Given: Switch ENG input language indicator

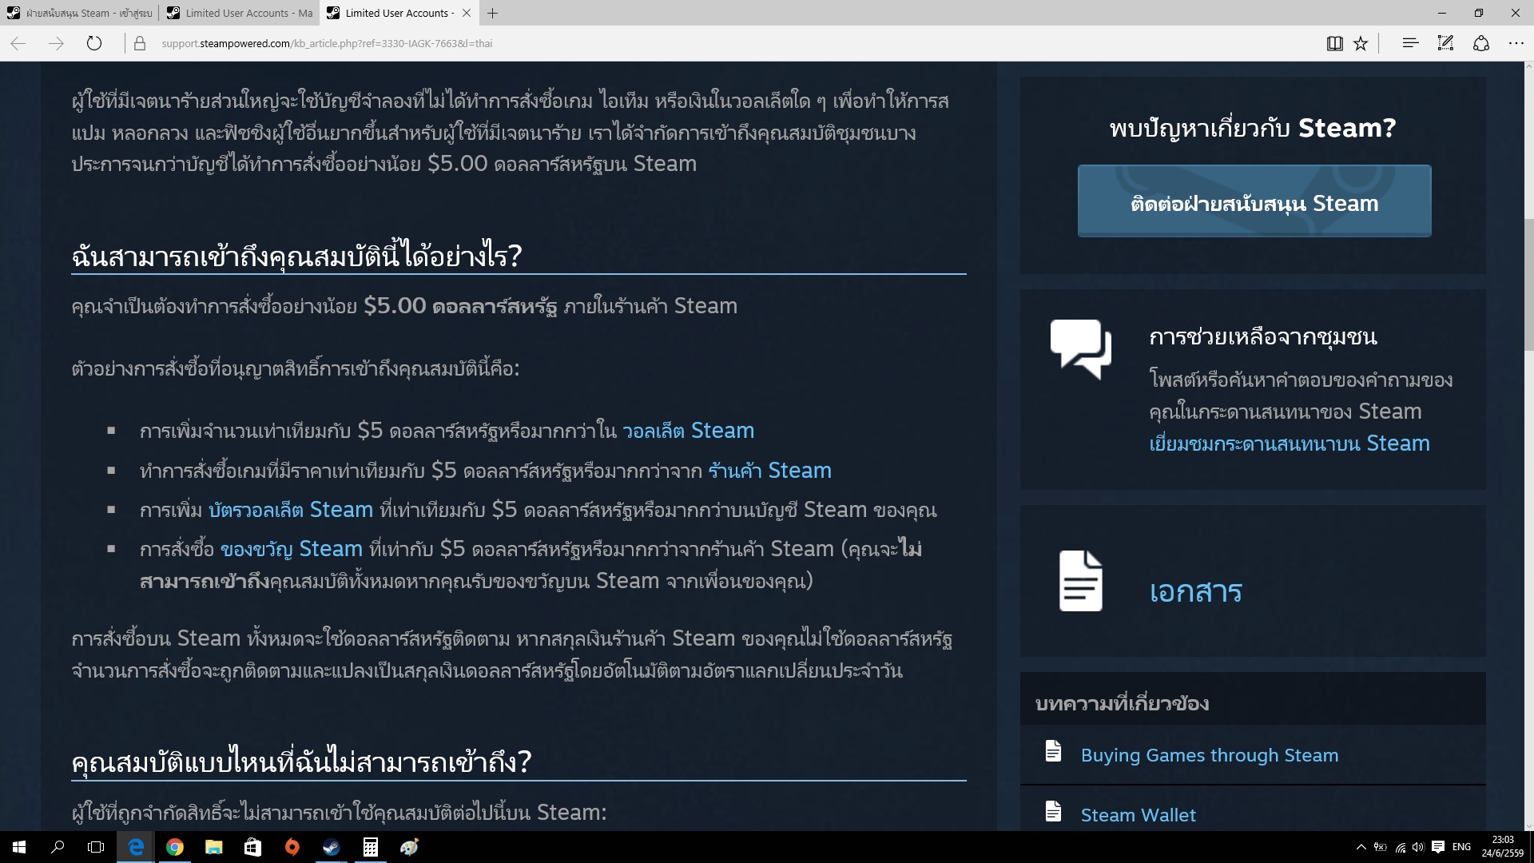Looking at the screenshot, I should tap(1461, 847).
